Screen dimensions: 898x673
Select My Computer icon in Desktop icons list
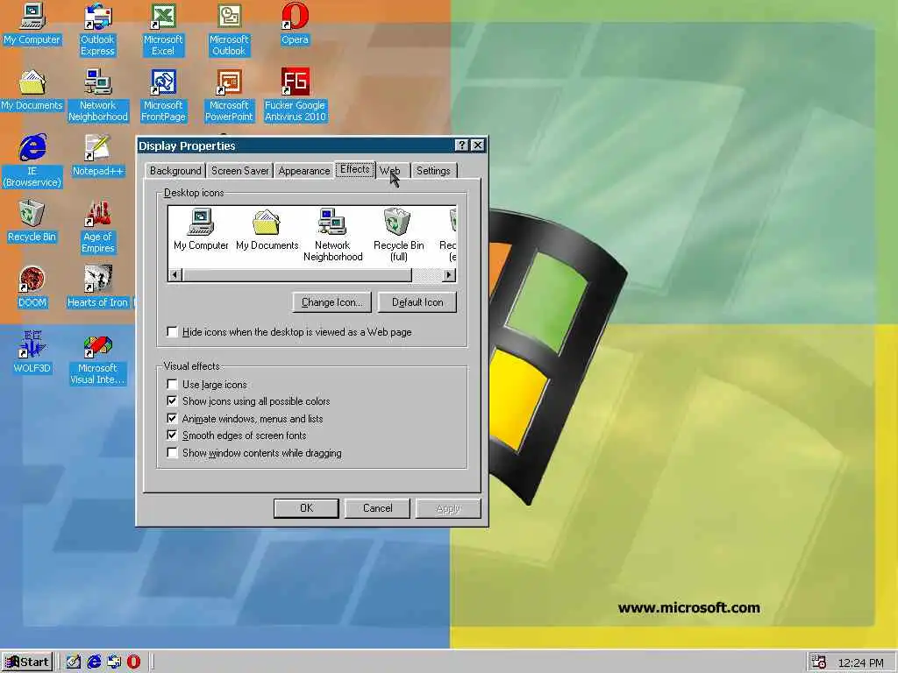coord(201,230)
